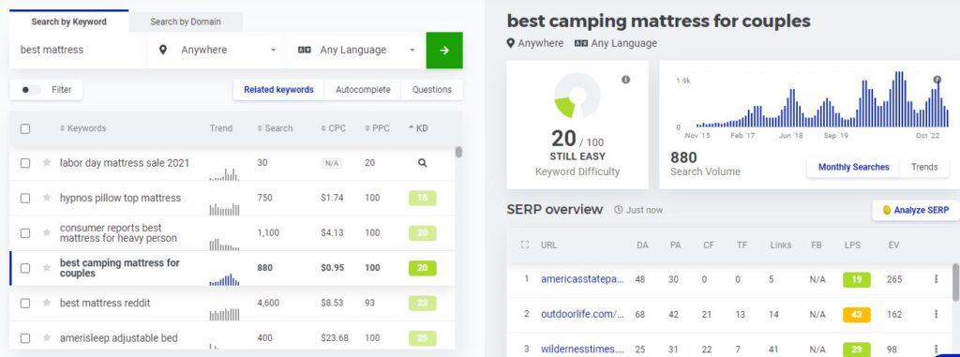Check the 'amerisleep adjustable bed' checkbox
Image resolution: width=960 pixels, height=357 pixels.
pos(25,338)
